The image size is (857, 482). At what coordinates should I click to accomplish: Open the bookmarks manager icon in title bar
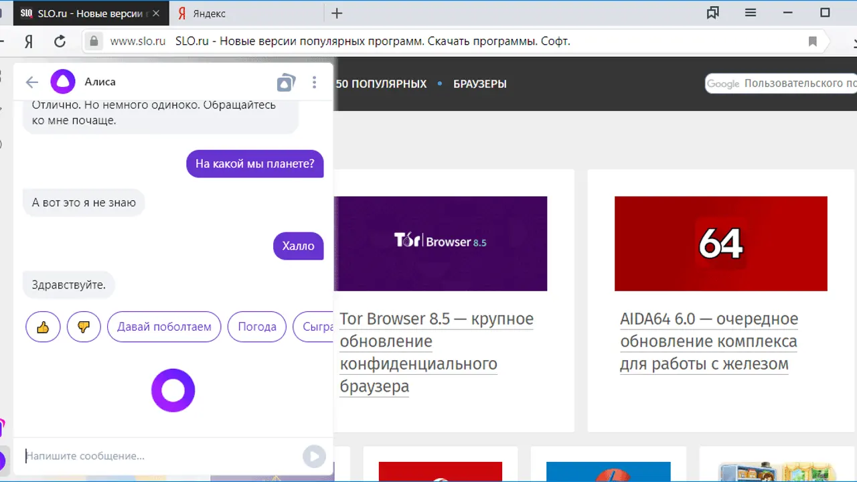713,13
